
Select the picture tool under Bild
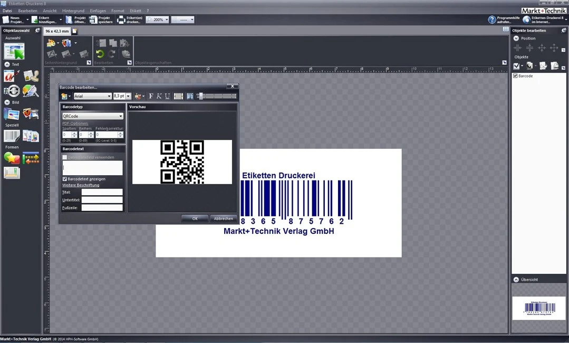[12, 114]
